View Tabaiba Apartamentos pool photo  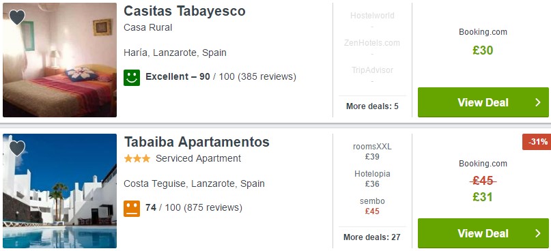point(59,191)
